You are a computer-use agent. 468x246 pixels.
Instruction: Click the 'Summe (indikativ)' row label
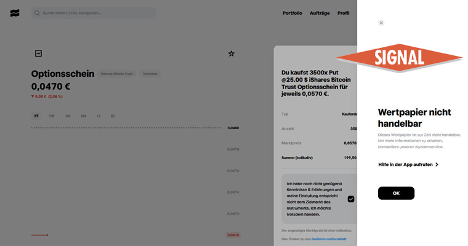297,157
